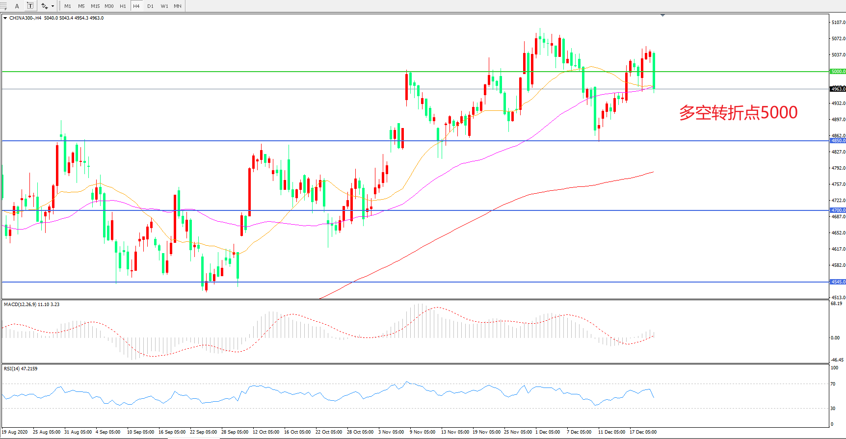Select the M30 timeframe
This screenshot has width=846, height=439.
tap(109, 6)
